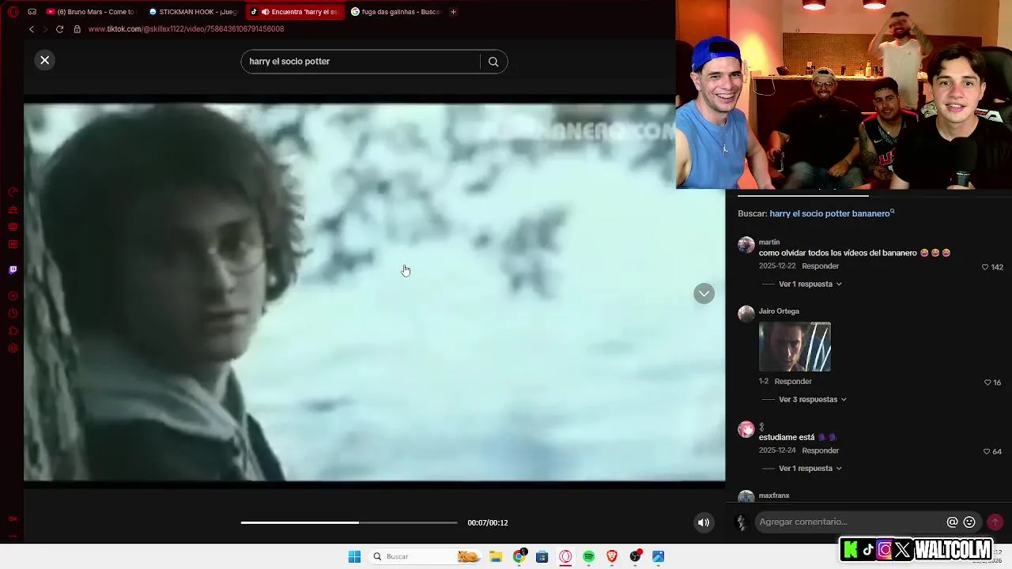Open Google Chrome from the taskbar

519,556
